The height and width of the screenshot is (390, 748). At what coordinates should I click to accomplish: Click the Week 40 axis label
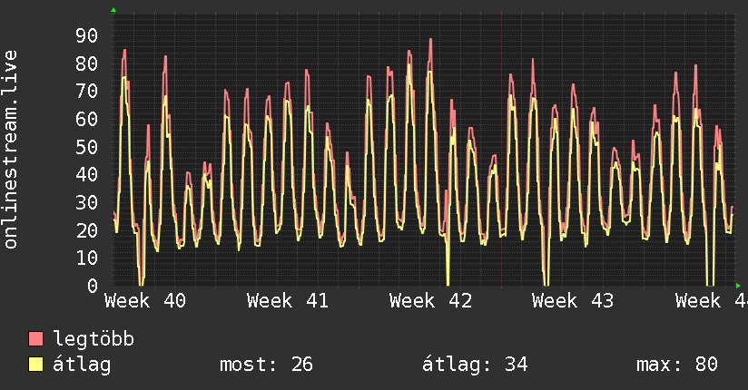[145, 301]
